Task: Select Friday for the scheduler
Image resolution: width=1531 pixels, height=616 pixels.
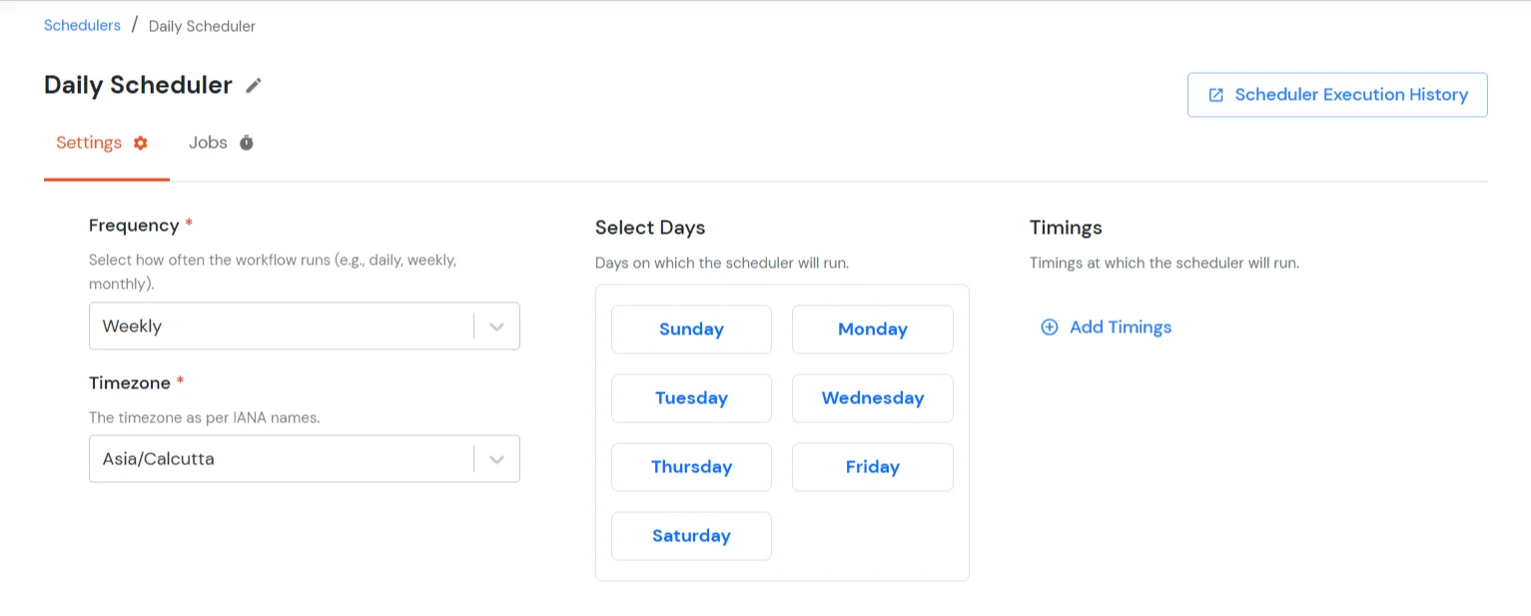Action: point(872,466)
